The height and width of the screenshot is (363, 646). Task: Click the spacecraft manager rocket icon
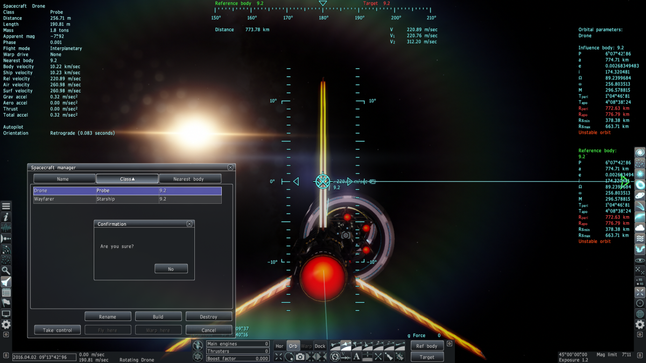point(6,281)
